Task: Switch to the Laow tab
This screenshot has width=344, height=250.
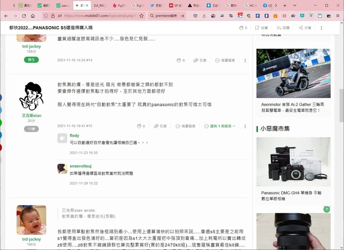Action: pos(63,5)
